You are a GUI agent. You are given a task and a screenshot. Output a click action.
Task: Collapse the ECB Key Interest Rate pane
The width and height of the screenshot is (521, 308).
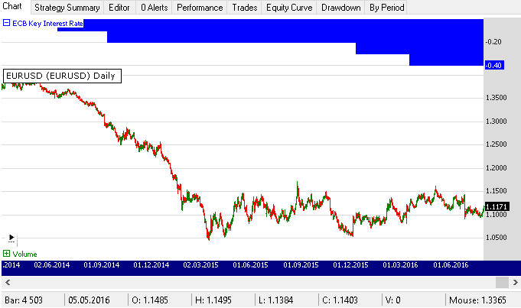pyautogui.click(x=7, y=23)
